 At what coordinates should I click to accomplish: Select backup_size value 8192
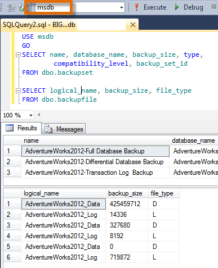tap(127, 236)
